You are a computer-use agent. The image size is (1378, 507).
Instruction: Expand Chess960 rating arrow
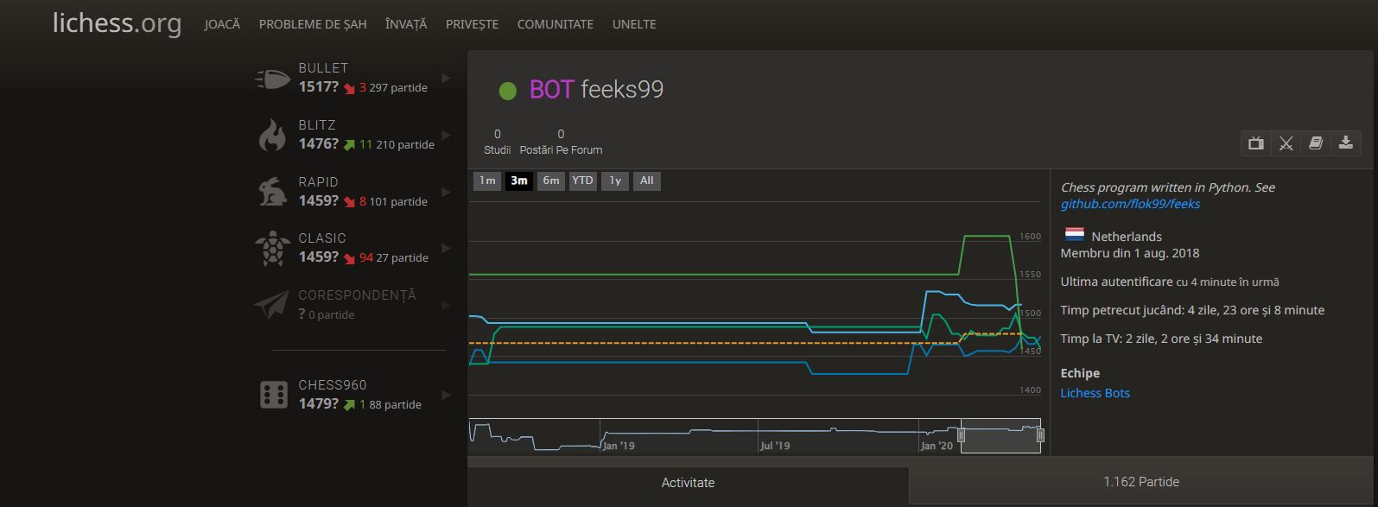446,395
